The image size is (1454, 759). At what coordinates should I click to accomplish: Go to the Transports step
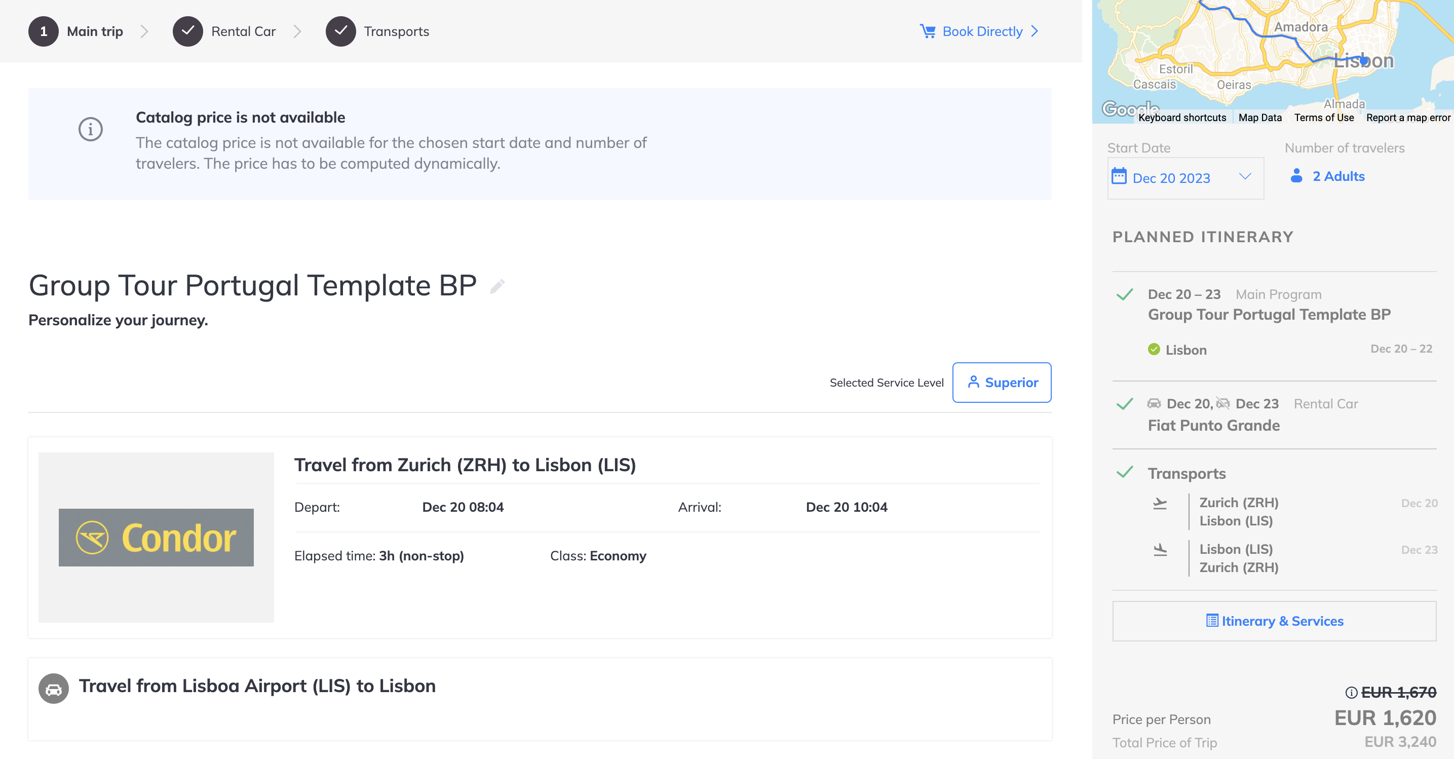[377, 31]
